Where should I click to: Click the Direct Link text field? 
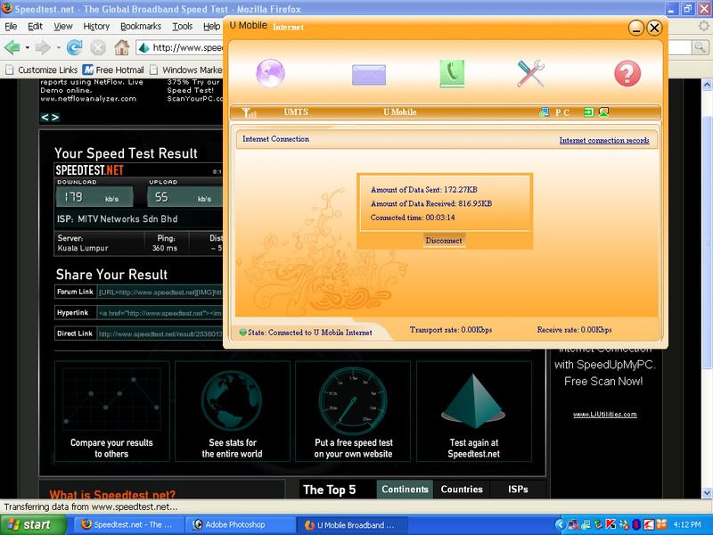coord(160,333)
